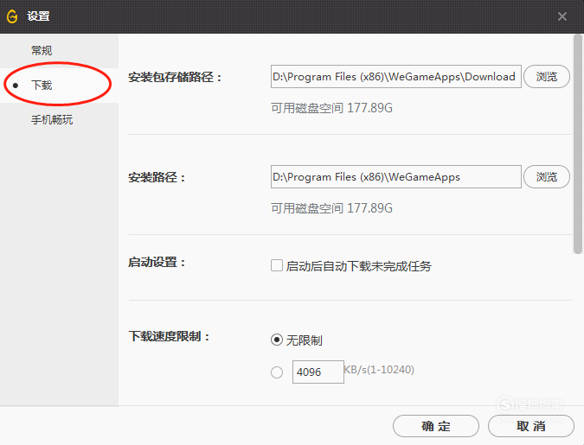Enable 启动后自动下载未完成任务 checkbox
The height and width of the screenshot is (445, 584).
point(277,265)
